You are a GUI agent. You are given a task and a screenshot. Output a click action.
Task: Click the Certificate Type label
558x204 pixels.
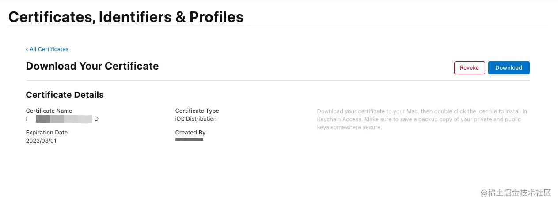click(x=197, y=111)
